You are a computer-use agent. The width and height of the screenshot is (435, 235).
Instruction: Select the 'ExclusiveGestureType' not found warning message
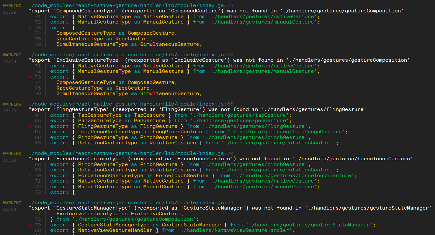tap(219, 60)
